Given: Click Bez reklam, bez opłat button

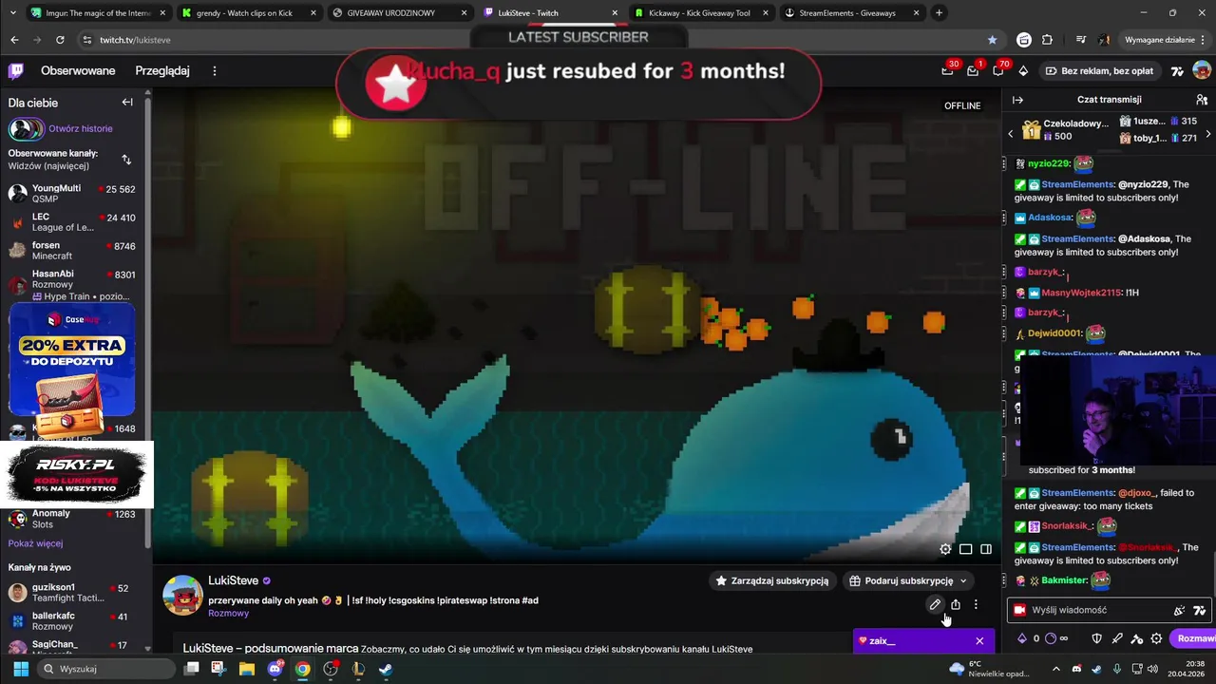Looking at the screenshot, I should pos(1099,71).
